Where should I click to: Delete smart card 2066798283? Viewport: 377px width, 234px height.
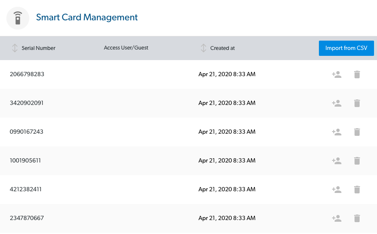point(357,74)
